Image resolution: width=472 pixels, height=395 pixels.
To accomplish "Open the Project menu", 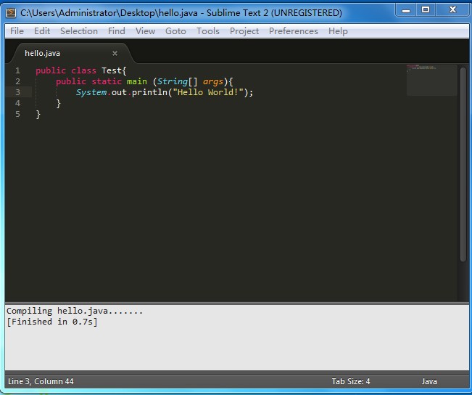I will pos(244,31).
